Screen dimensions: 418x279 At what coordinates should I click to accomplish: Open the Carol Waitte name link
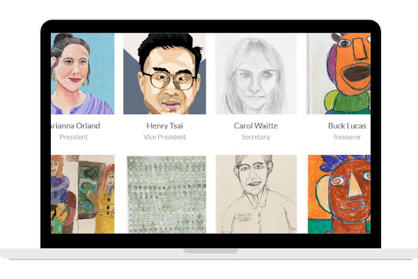[256, 126]
